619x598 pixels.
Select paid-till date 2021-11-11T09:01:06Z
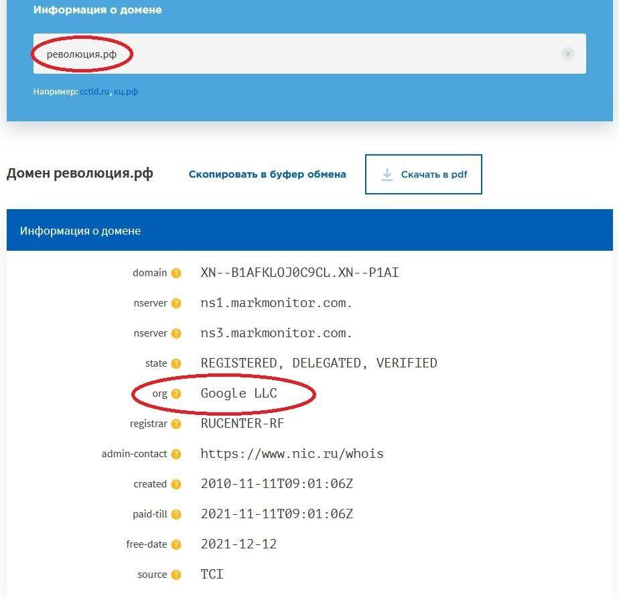tap(277, 514)
